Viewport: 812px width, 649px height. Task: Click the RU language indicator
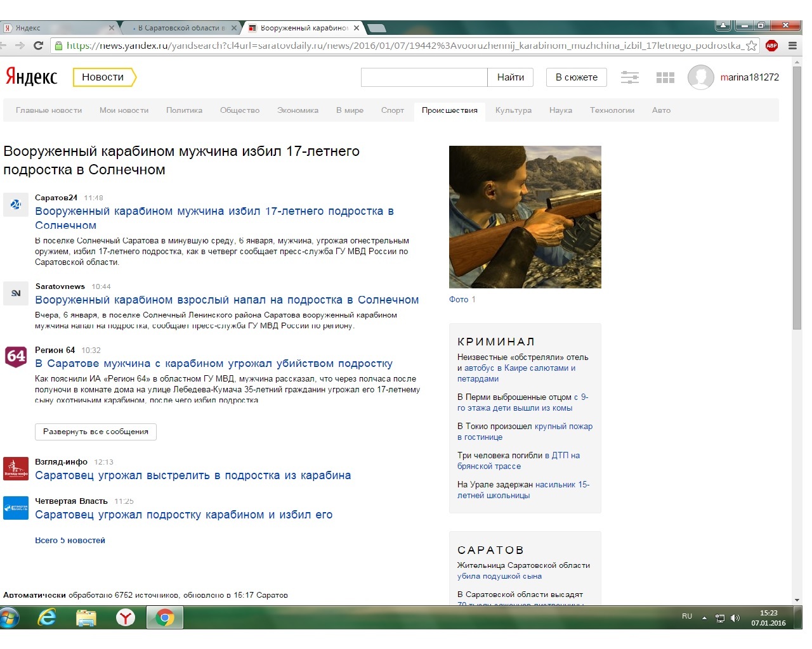point(687,616)
